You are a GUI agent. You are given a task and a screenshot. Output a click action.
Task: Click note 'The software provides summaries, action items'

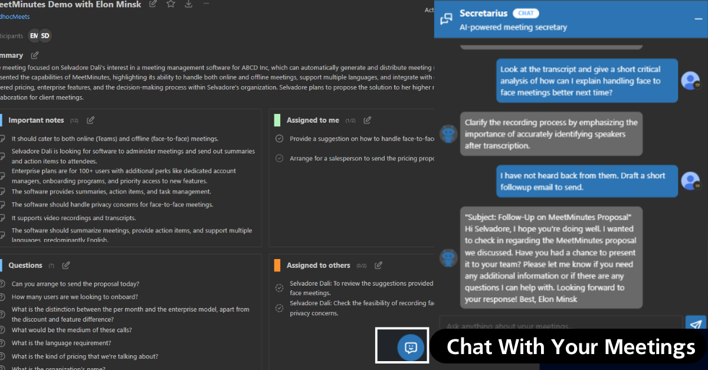coord(112,192)
